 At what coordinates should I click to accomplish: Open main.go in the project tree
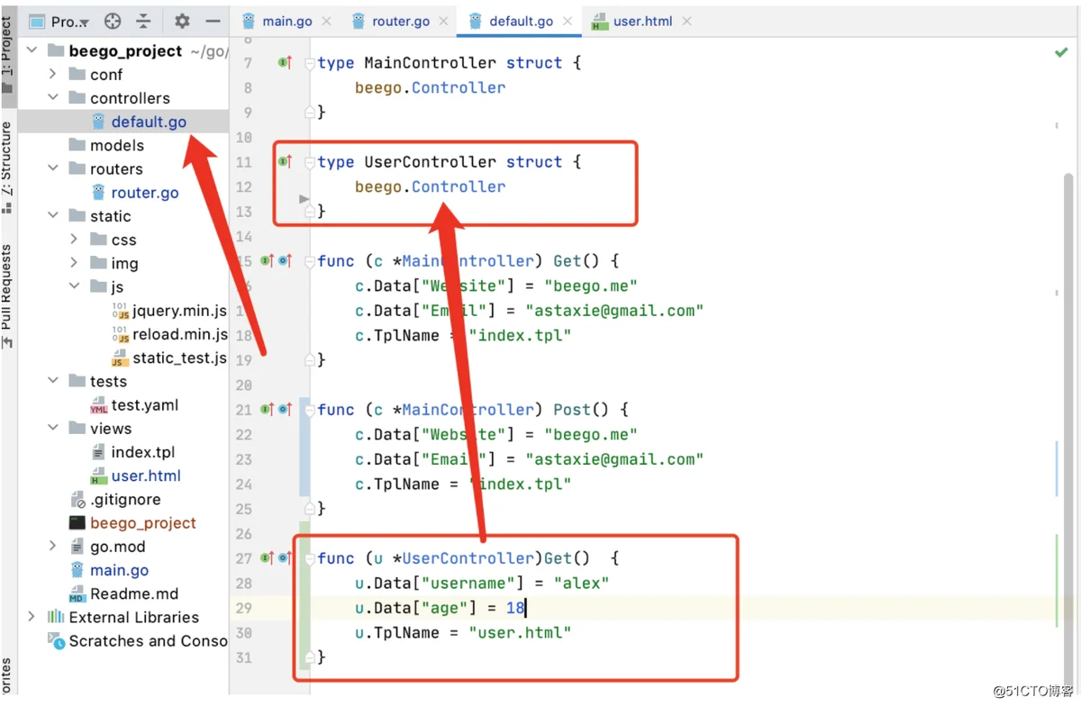pos(119,570)
